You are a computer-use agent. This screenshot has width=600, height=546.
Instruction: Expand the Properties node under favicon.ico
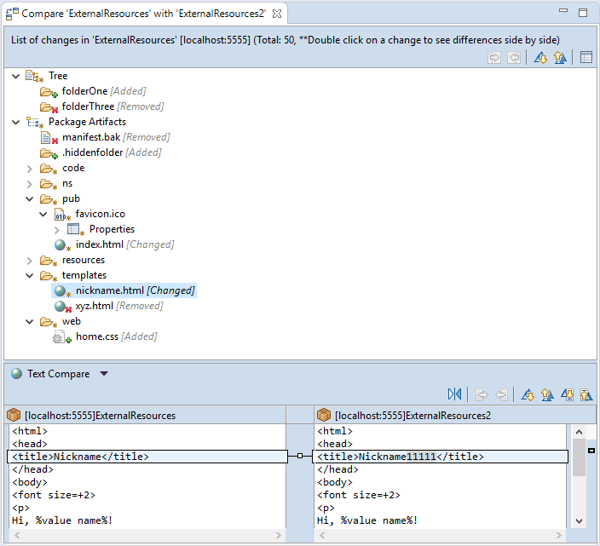[57, 229]
